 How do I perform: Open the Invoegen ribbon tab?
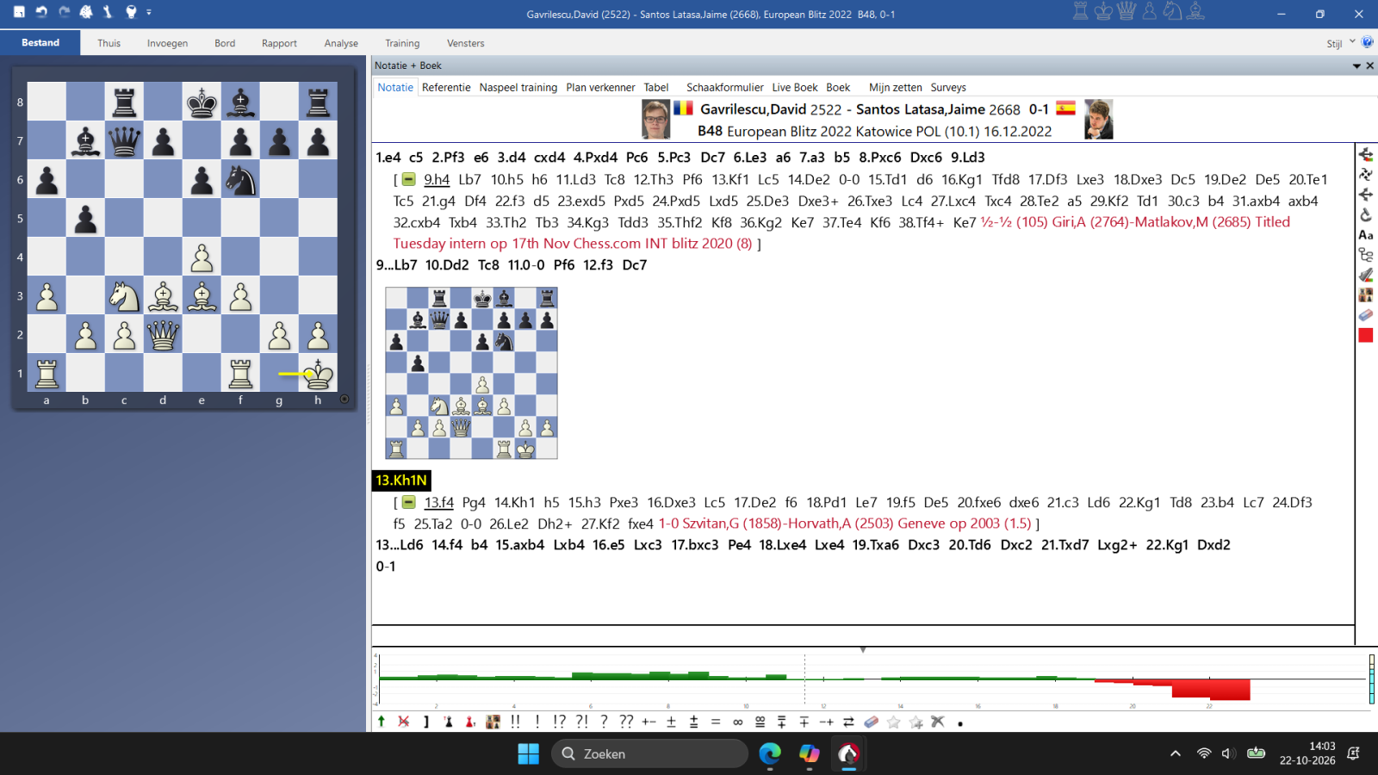click(167, 43)
